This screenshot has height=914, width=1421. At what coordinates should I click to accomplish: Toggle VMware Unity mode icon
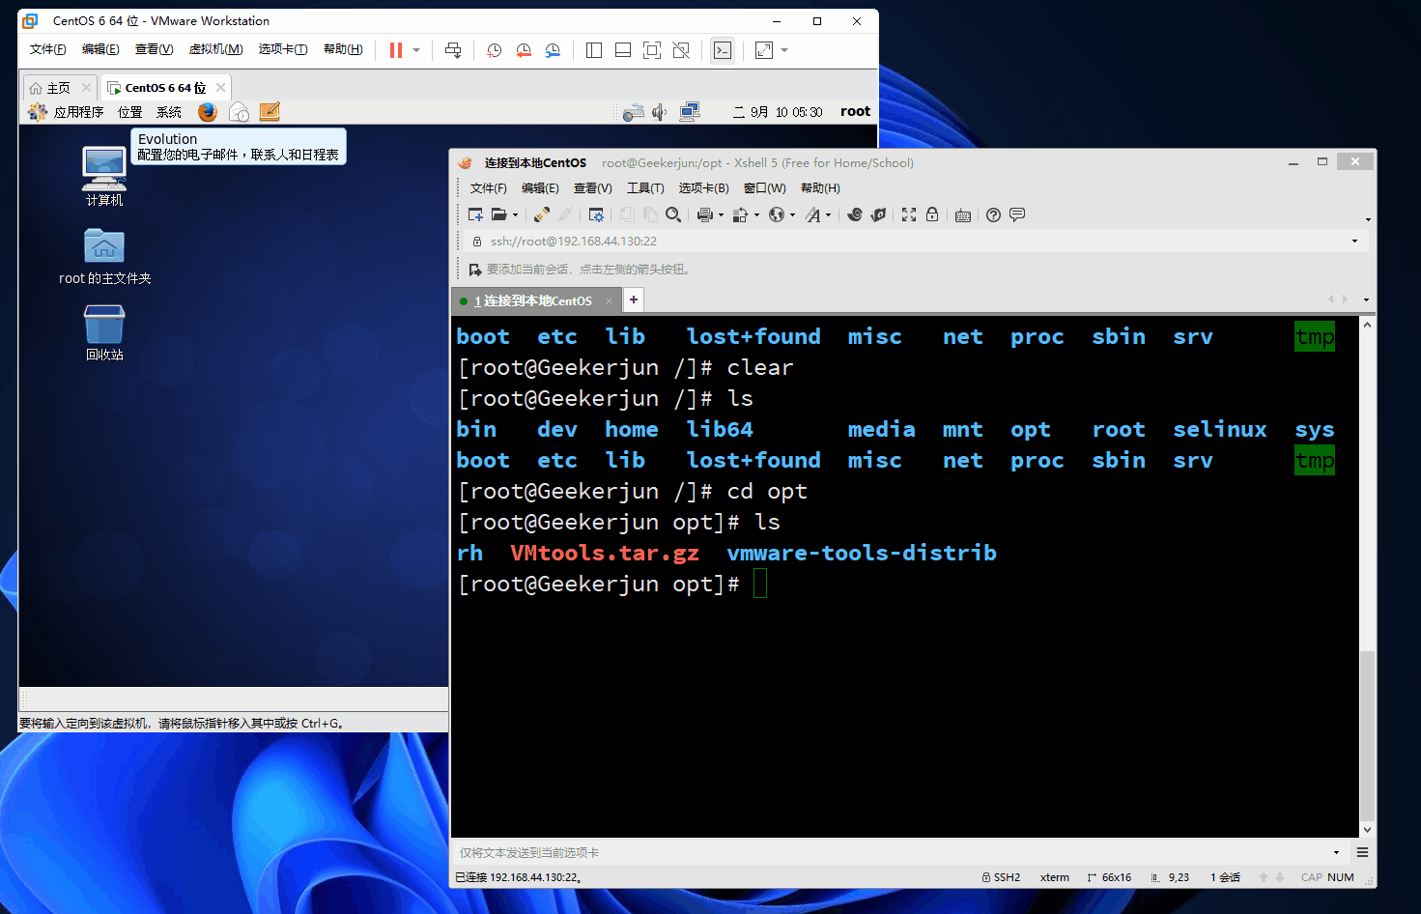681,50
